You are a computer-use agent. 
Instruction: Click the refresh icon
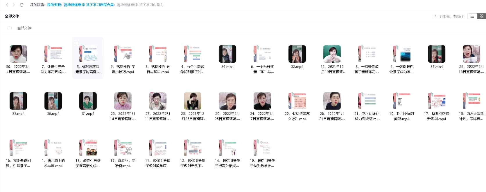[x=21, y=5]
